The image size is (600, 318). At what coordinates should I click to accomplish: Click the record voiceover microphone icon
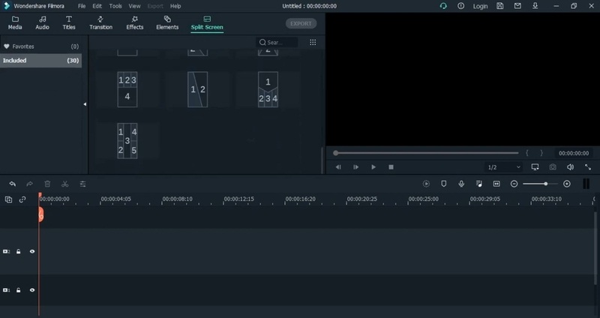(x=461, y=184)
